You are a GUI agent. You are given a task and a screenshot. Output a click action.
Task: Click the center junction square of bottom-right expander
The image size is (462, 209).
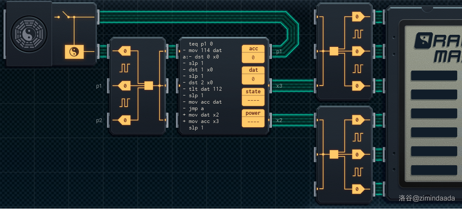[x=334, y=154]
